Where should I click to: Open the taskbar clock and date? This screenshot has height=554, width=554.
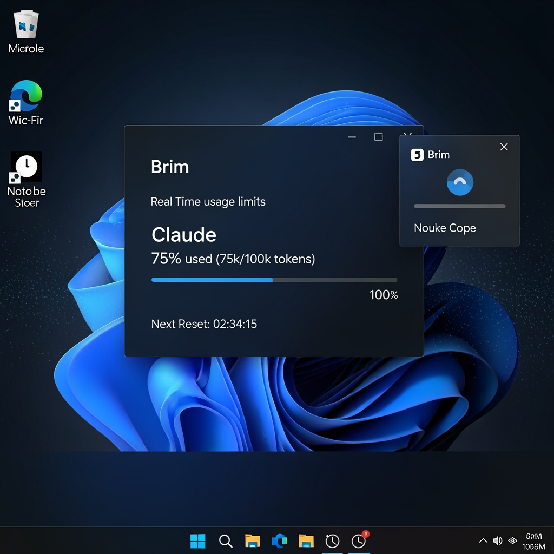[533, 541]
